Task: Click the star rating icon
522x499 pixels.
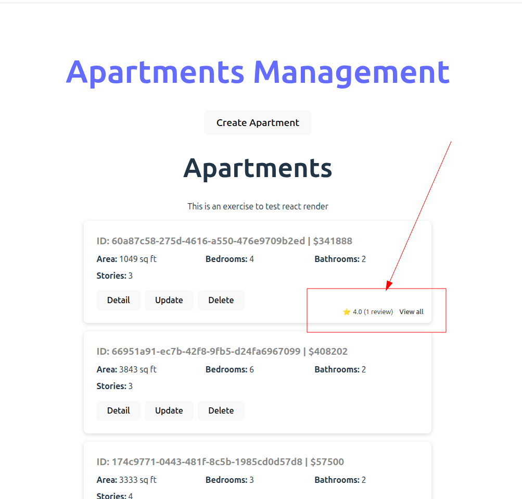Action: point(347,312)
